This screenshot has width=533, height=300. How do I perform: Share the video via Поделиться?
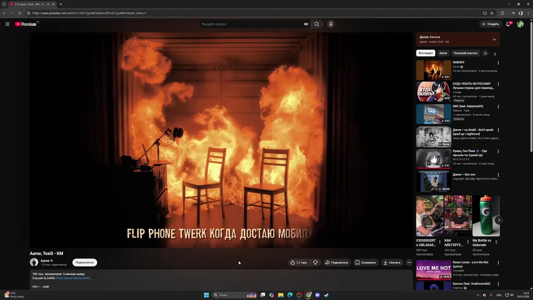click(336, 262)
